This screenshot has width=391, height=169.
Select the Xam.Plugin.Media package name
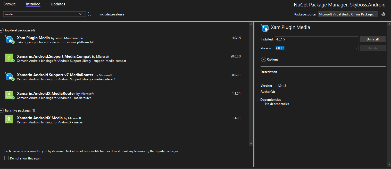33,38
